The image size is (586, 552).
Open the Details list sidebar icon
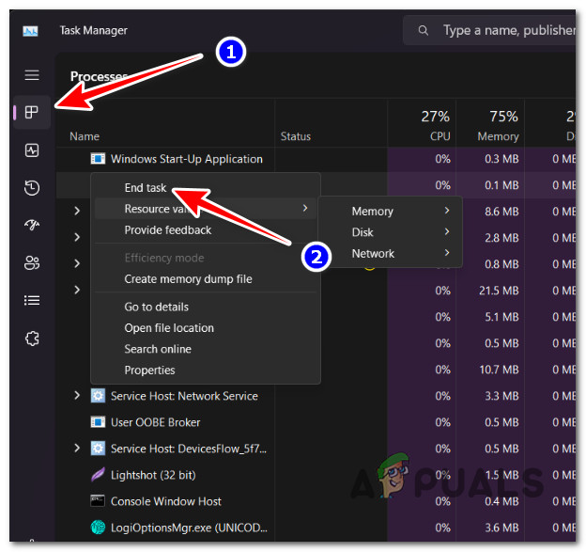[32, 300]
